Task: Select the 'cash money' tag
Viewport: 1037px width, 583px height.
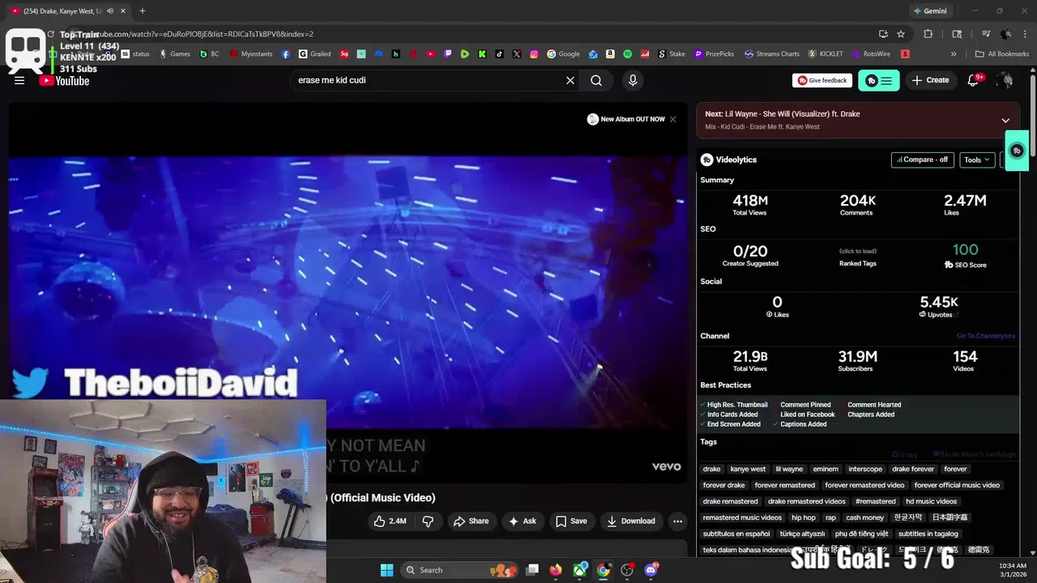Action: pyautogui.click(x=865, y=517)
